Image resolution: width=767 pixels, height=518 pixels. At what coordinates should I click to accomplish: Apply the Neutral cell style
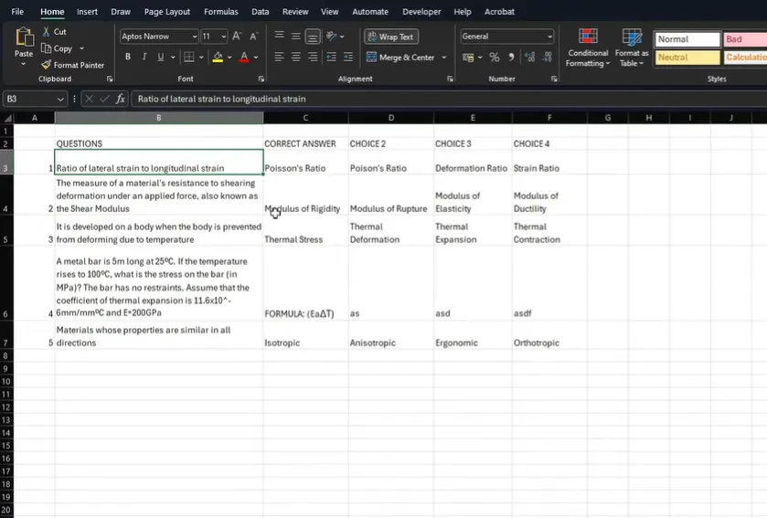(x=687, y=57)
